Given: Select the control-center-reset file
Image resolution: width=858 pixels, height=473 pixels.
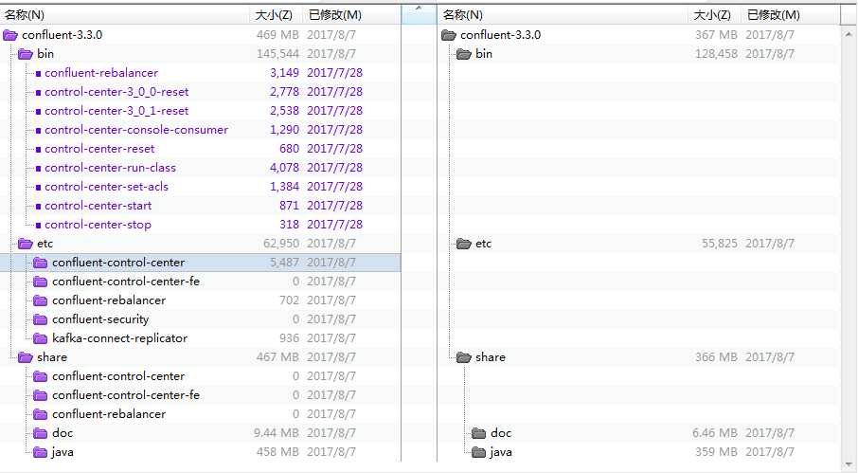Looking at the screenshot, I should (99, 149).
